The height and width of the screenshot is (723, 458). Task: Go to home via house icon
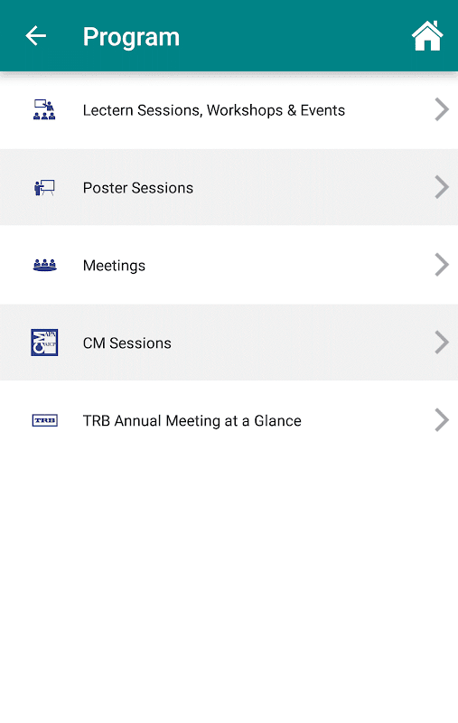click(x=427, y=35)
